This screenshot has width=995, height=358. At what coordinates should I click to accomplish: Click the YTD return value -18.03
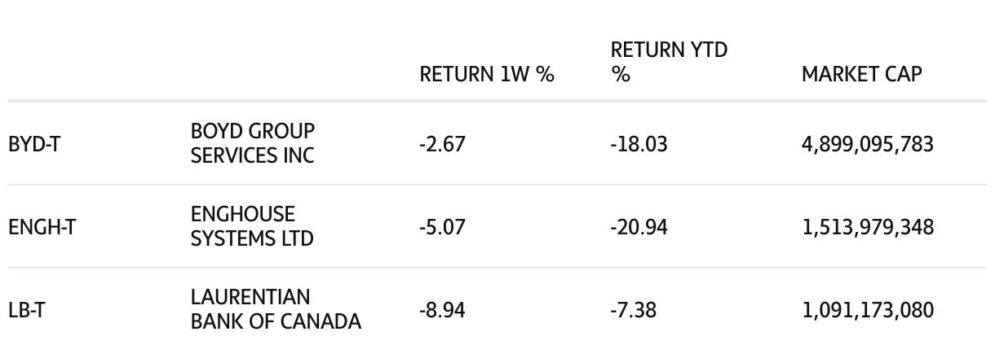tap(639, 145)
